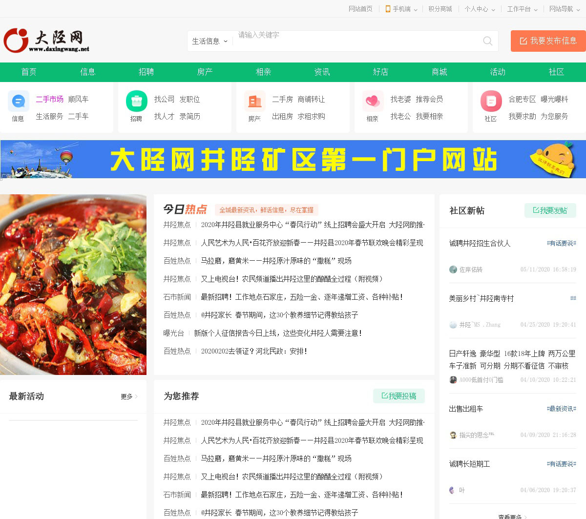Click the 大陉网 site logo
This screenshot has height=519, width=586.
coord(46,40)
